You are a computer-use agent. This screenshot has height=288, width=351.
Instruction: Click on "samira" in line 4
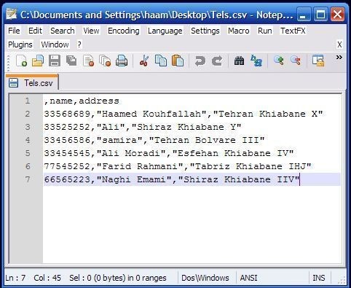(119, 140)
